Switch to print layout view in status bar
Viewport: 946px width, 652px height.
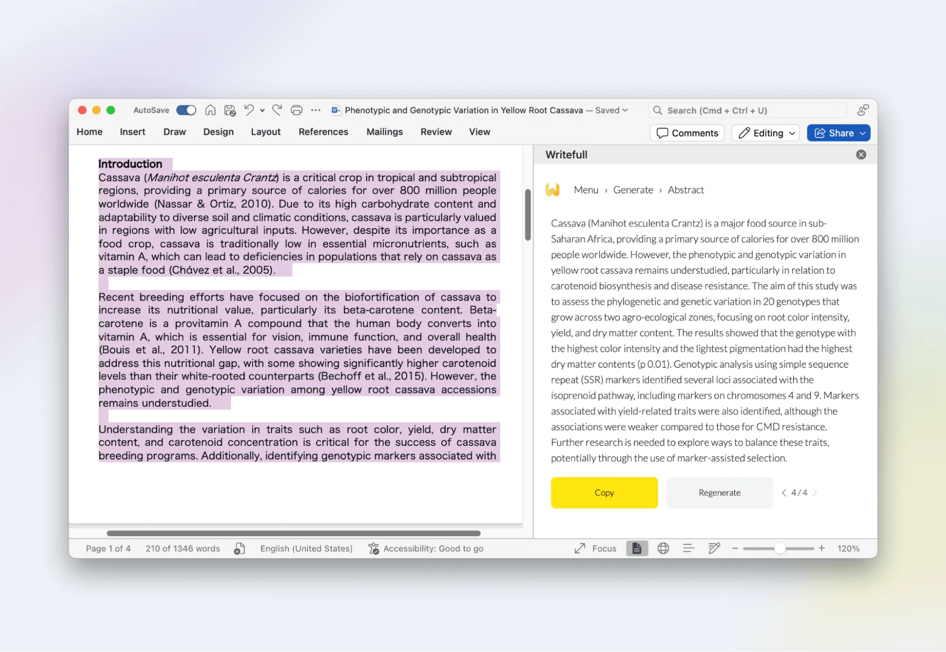click(637, 548)
